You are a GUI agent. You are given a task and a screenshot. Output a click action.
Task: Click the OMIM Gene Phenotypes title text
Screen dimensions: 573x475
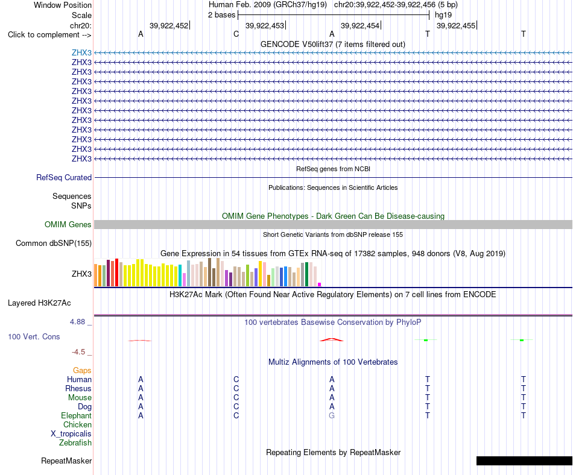(x=333, y=216)
